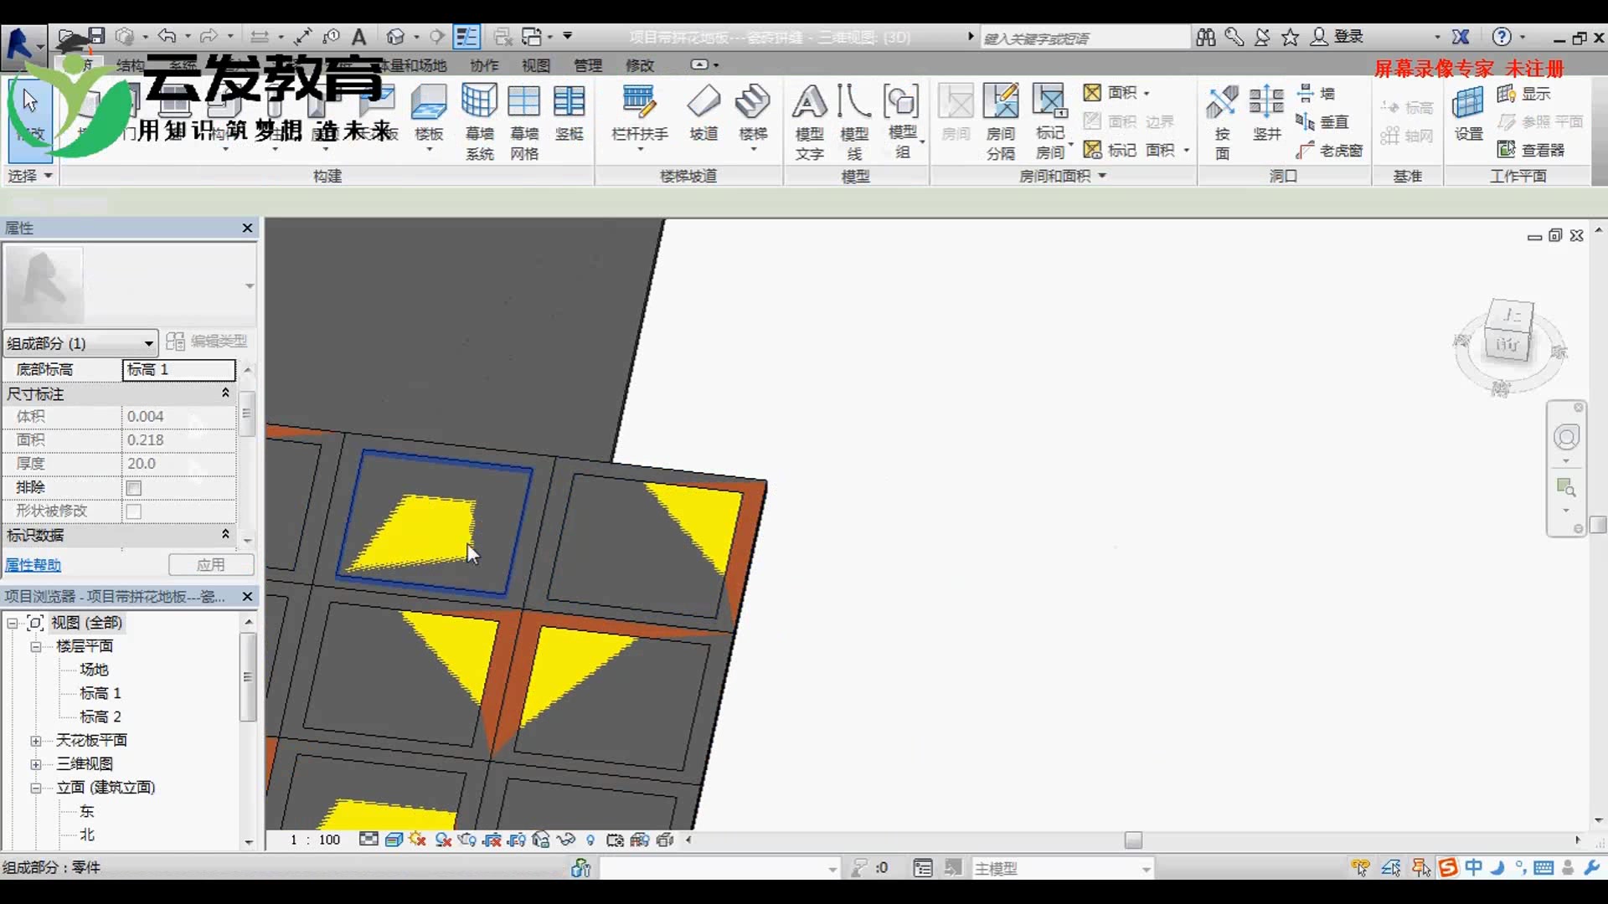The height and width of the screenshot is (904, 1608).
Task: Collapse the 尺寸标注 section in Properties
Action: pos(224,393)
